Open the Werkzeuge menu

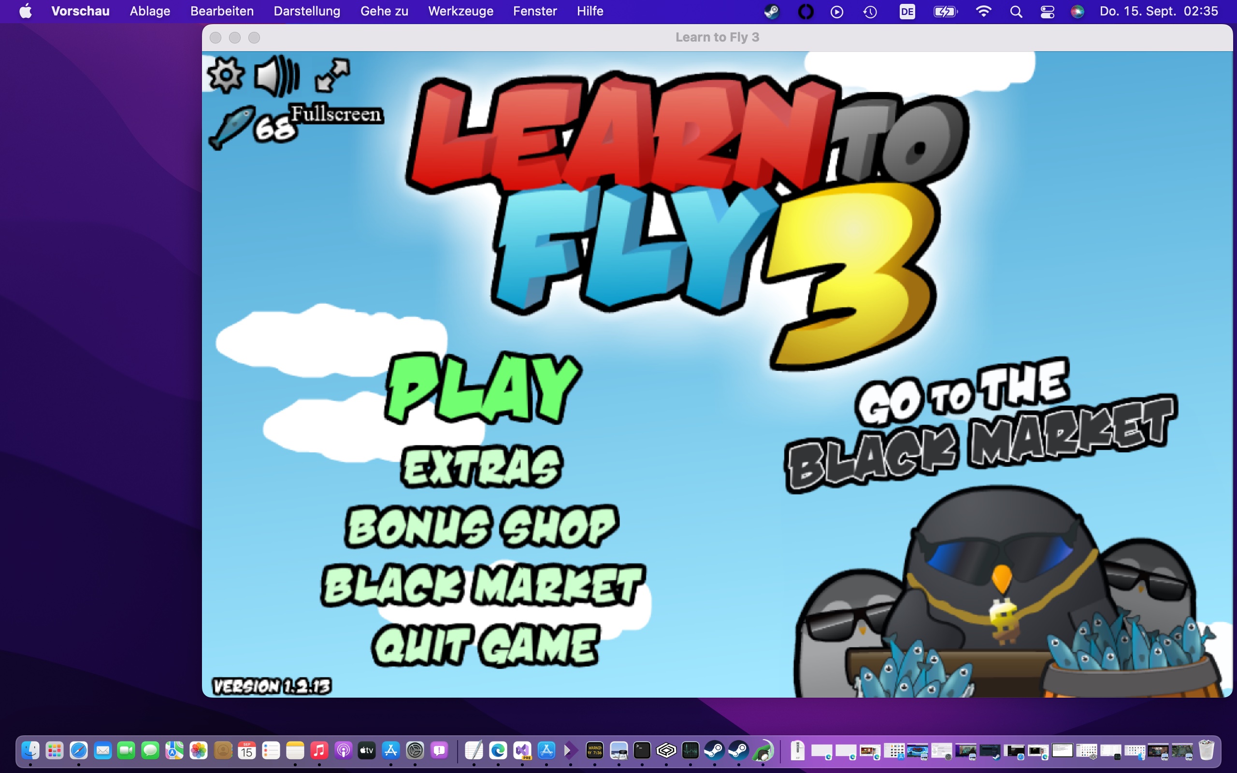pos(460,11)
